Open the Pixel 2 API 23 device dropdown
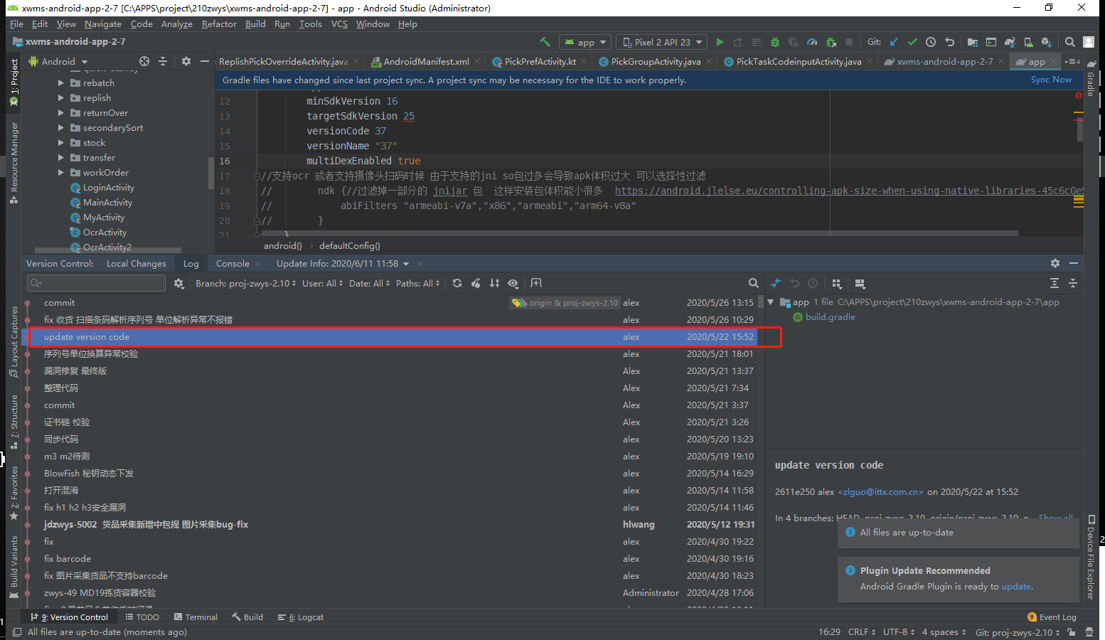Image resolution: width=1105 pixels, height=640 pixels. pyautogui.click(x=661, y=42)
